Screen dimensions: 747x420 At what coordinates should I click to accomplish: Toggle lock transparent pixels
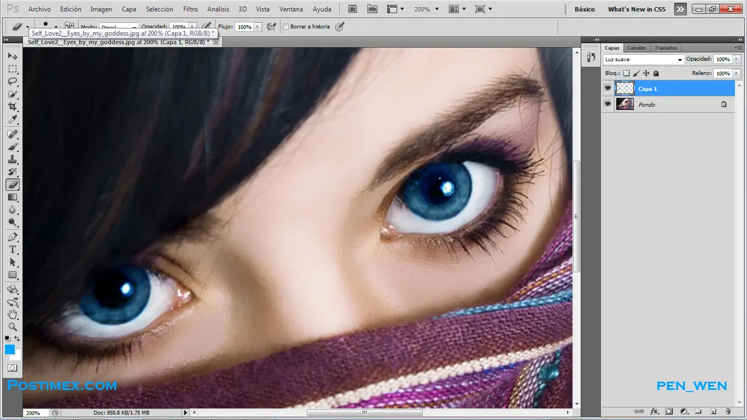pos(627,73)
